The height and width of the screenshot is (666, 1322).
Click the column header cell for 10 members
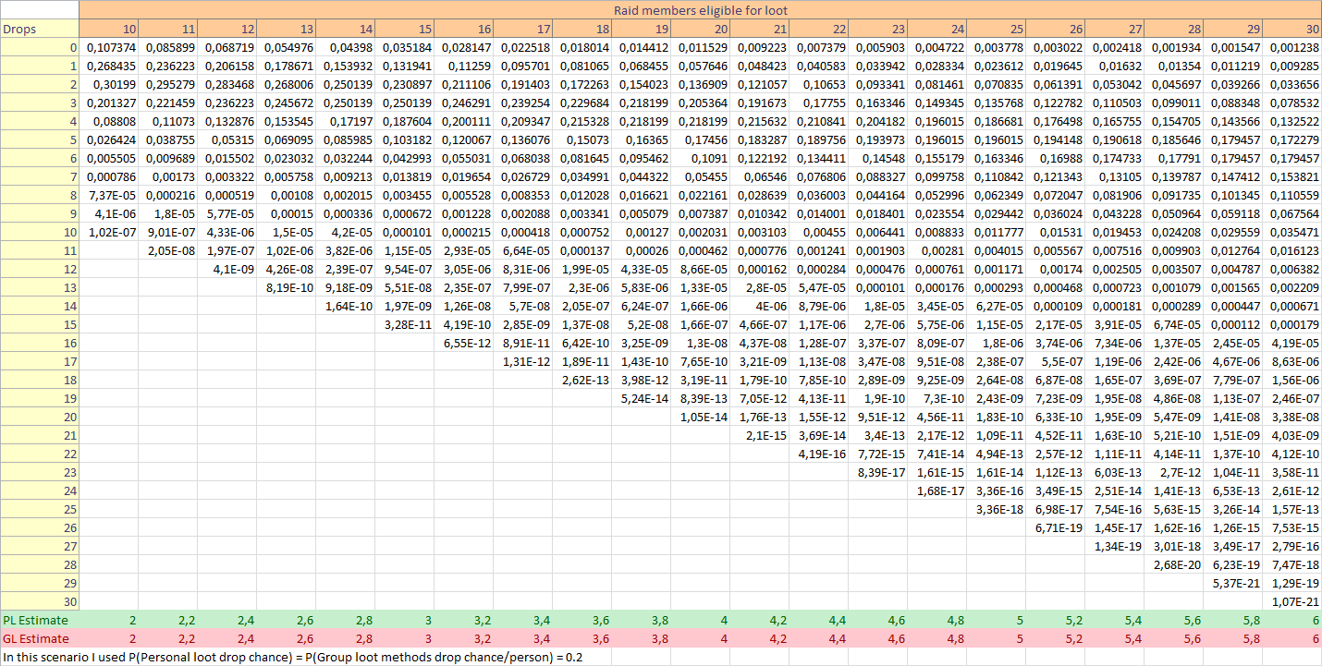(x=109, y=29)
